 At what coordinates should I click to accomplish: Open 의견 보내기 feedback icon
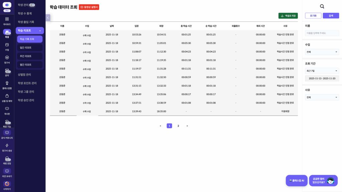click(7, 171)
